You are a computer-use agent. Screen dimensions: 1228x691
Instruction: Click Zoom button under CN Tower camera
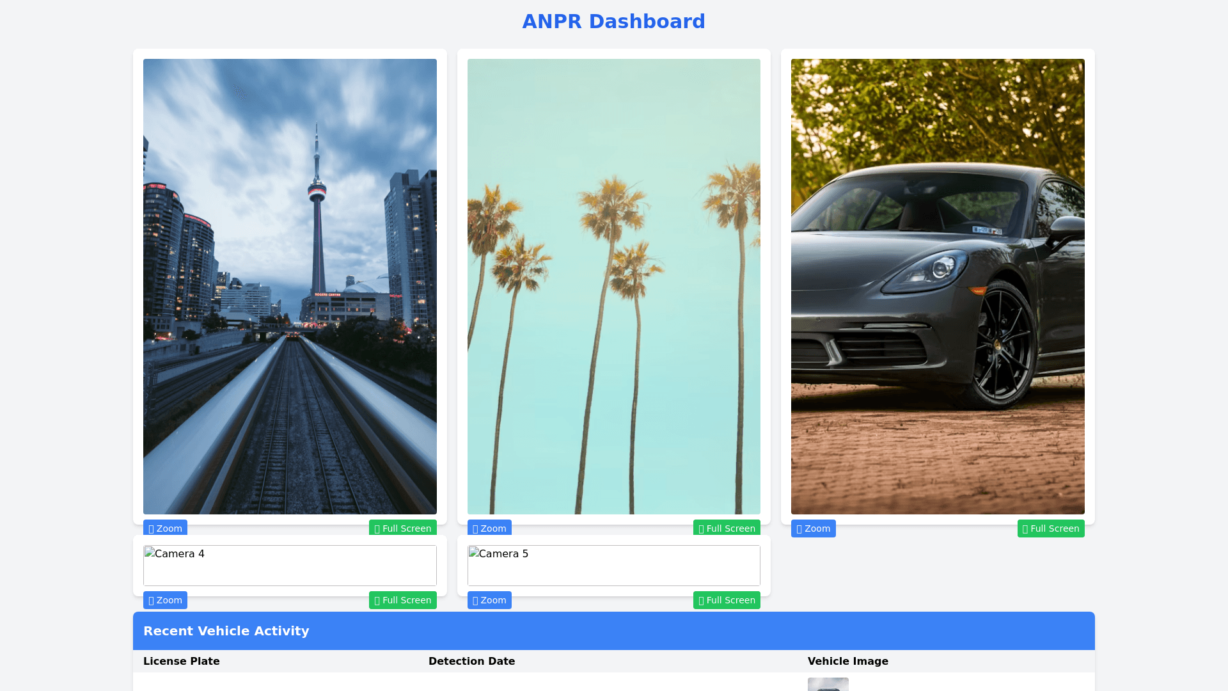[165, 528]
